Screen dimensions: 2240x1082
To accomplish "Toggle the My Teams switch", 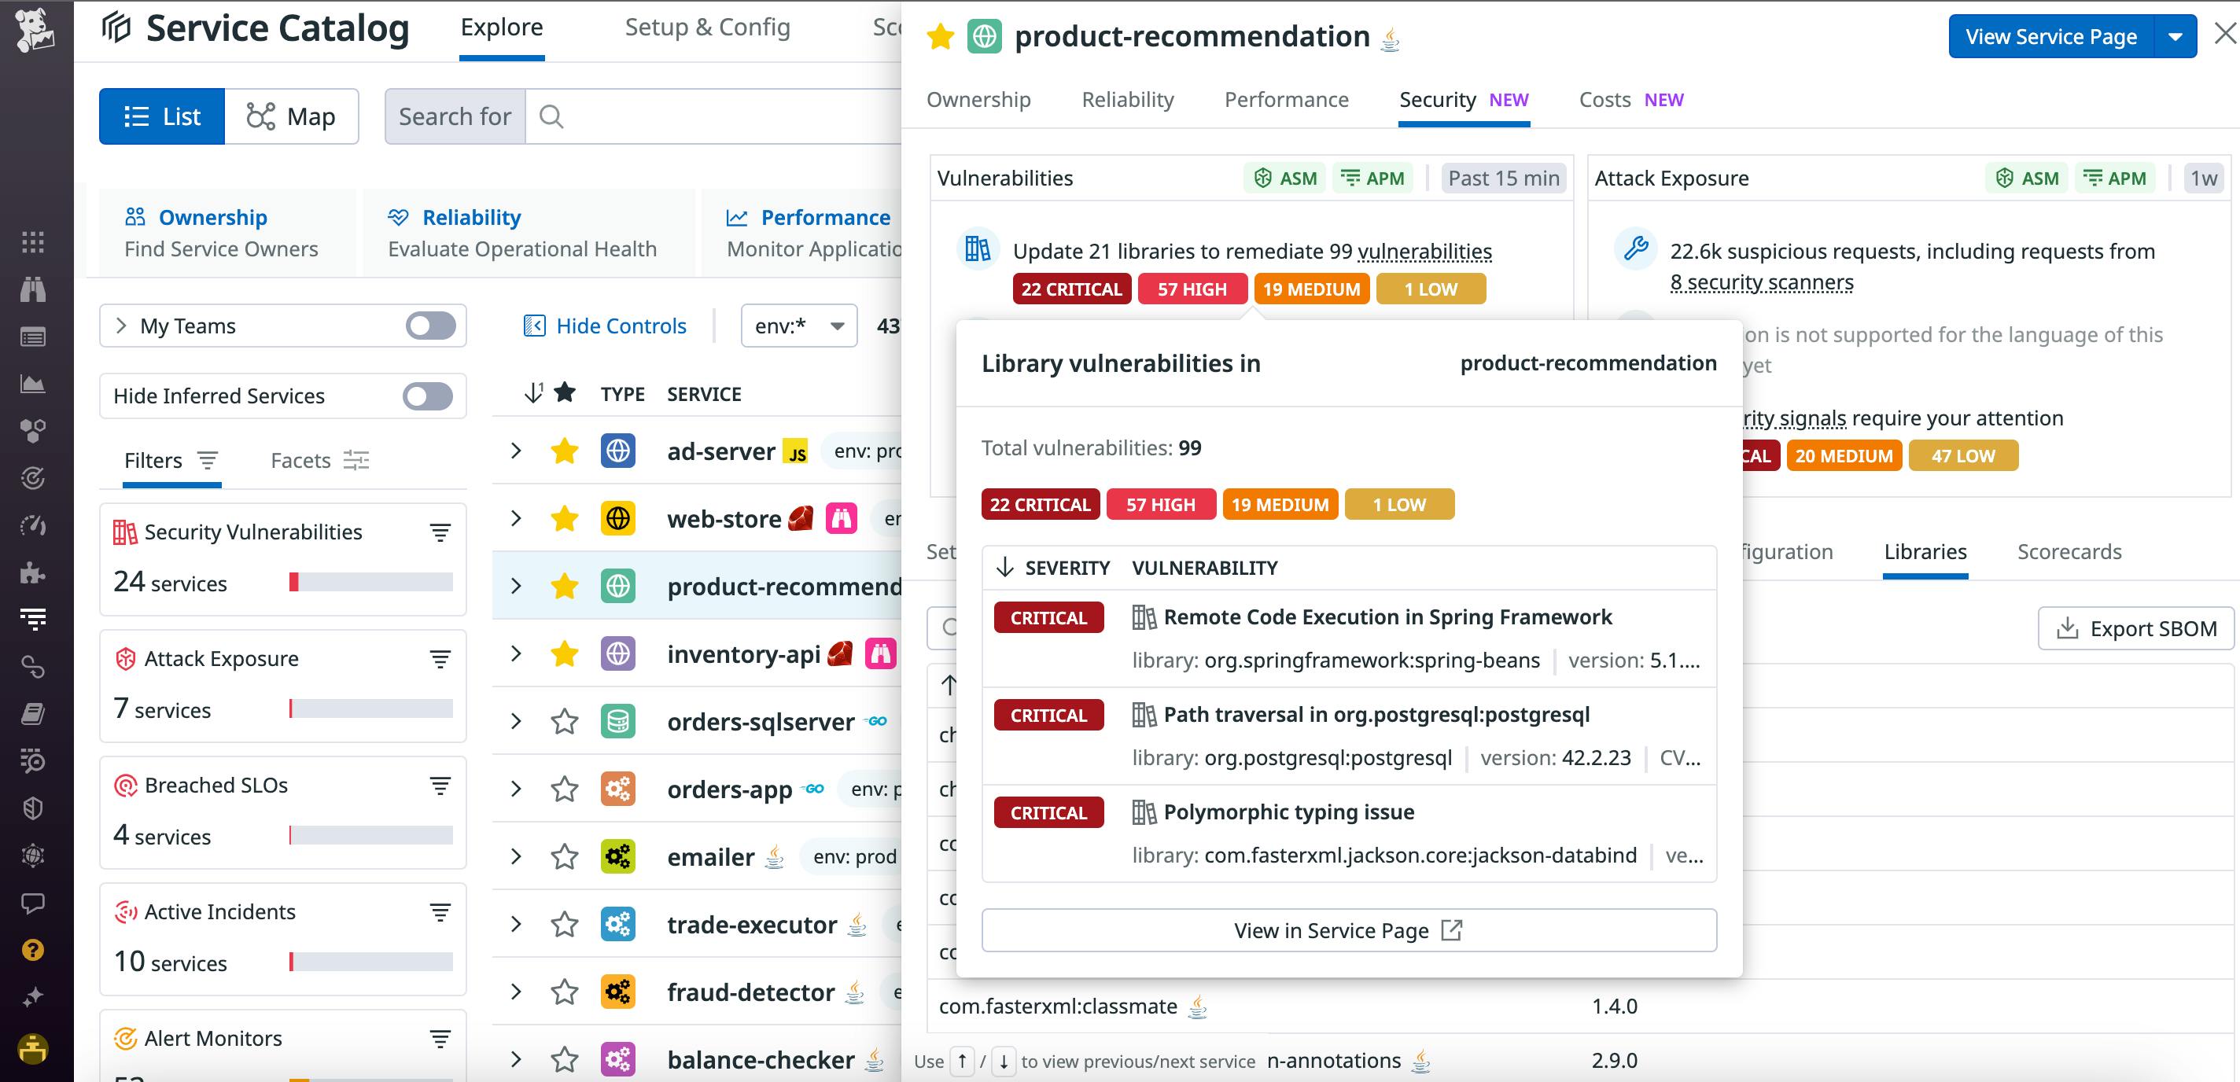I will [x=430, y=326].
